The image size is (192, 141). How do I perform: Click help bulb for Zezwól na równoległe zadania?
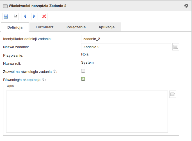coord(54,71)
